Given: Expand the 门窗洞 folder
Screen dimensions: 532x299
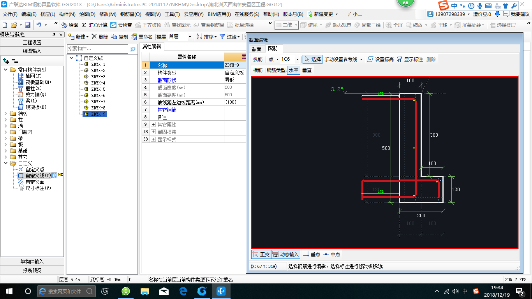Looking at the screenshot, I should coord(5,132).
